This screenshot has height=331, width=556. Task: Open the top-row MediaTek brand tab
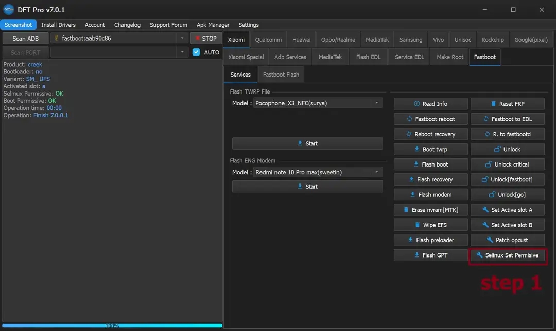tap(377, 40)
